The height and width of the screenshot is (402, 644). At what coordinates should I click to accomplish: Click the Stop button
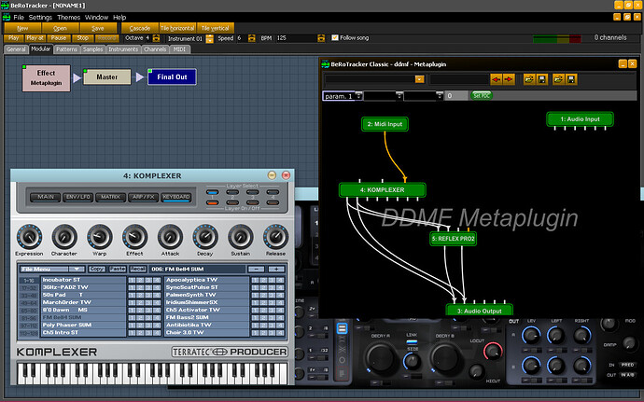(x=82, y=38)
